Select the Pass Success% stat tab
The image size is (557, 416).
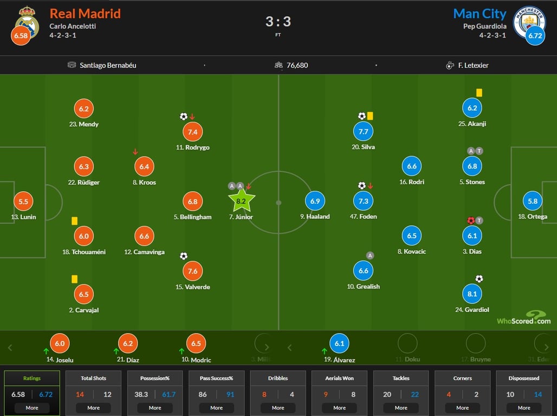pos(216,378)
